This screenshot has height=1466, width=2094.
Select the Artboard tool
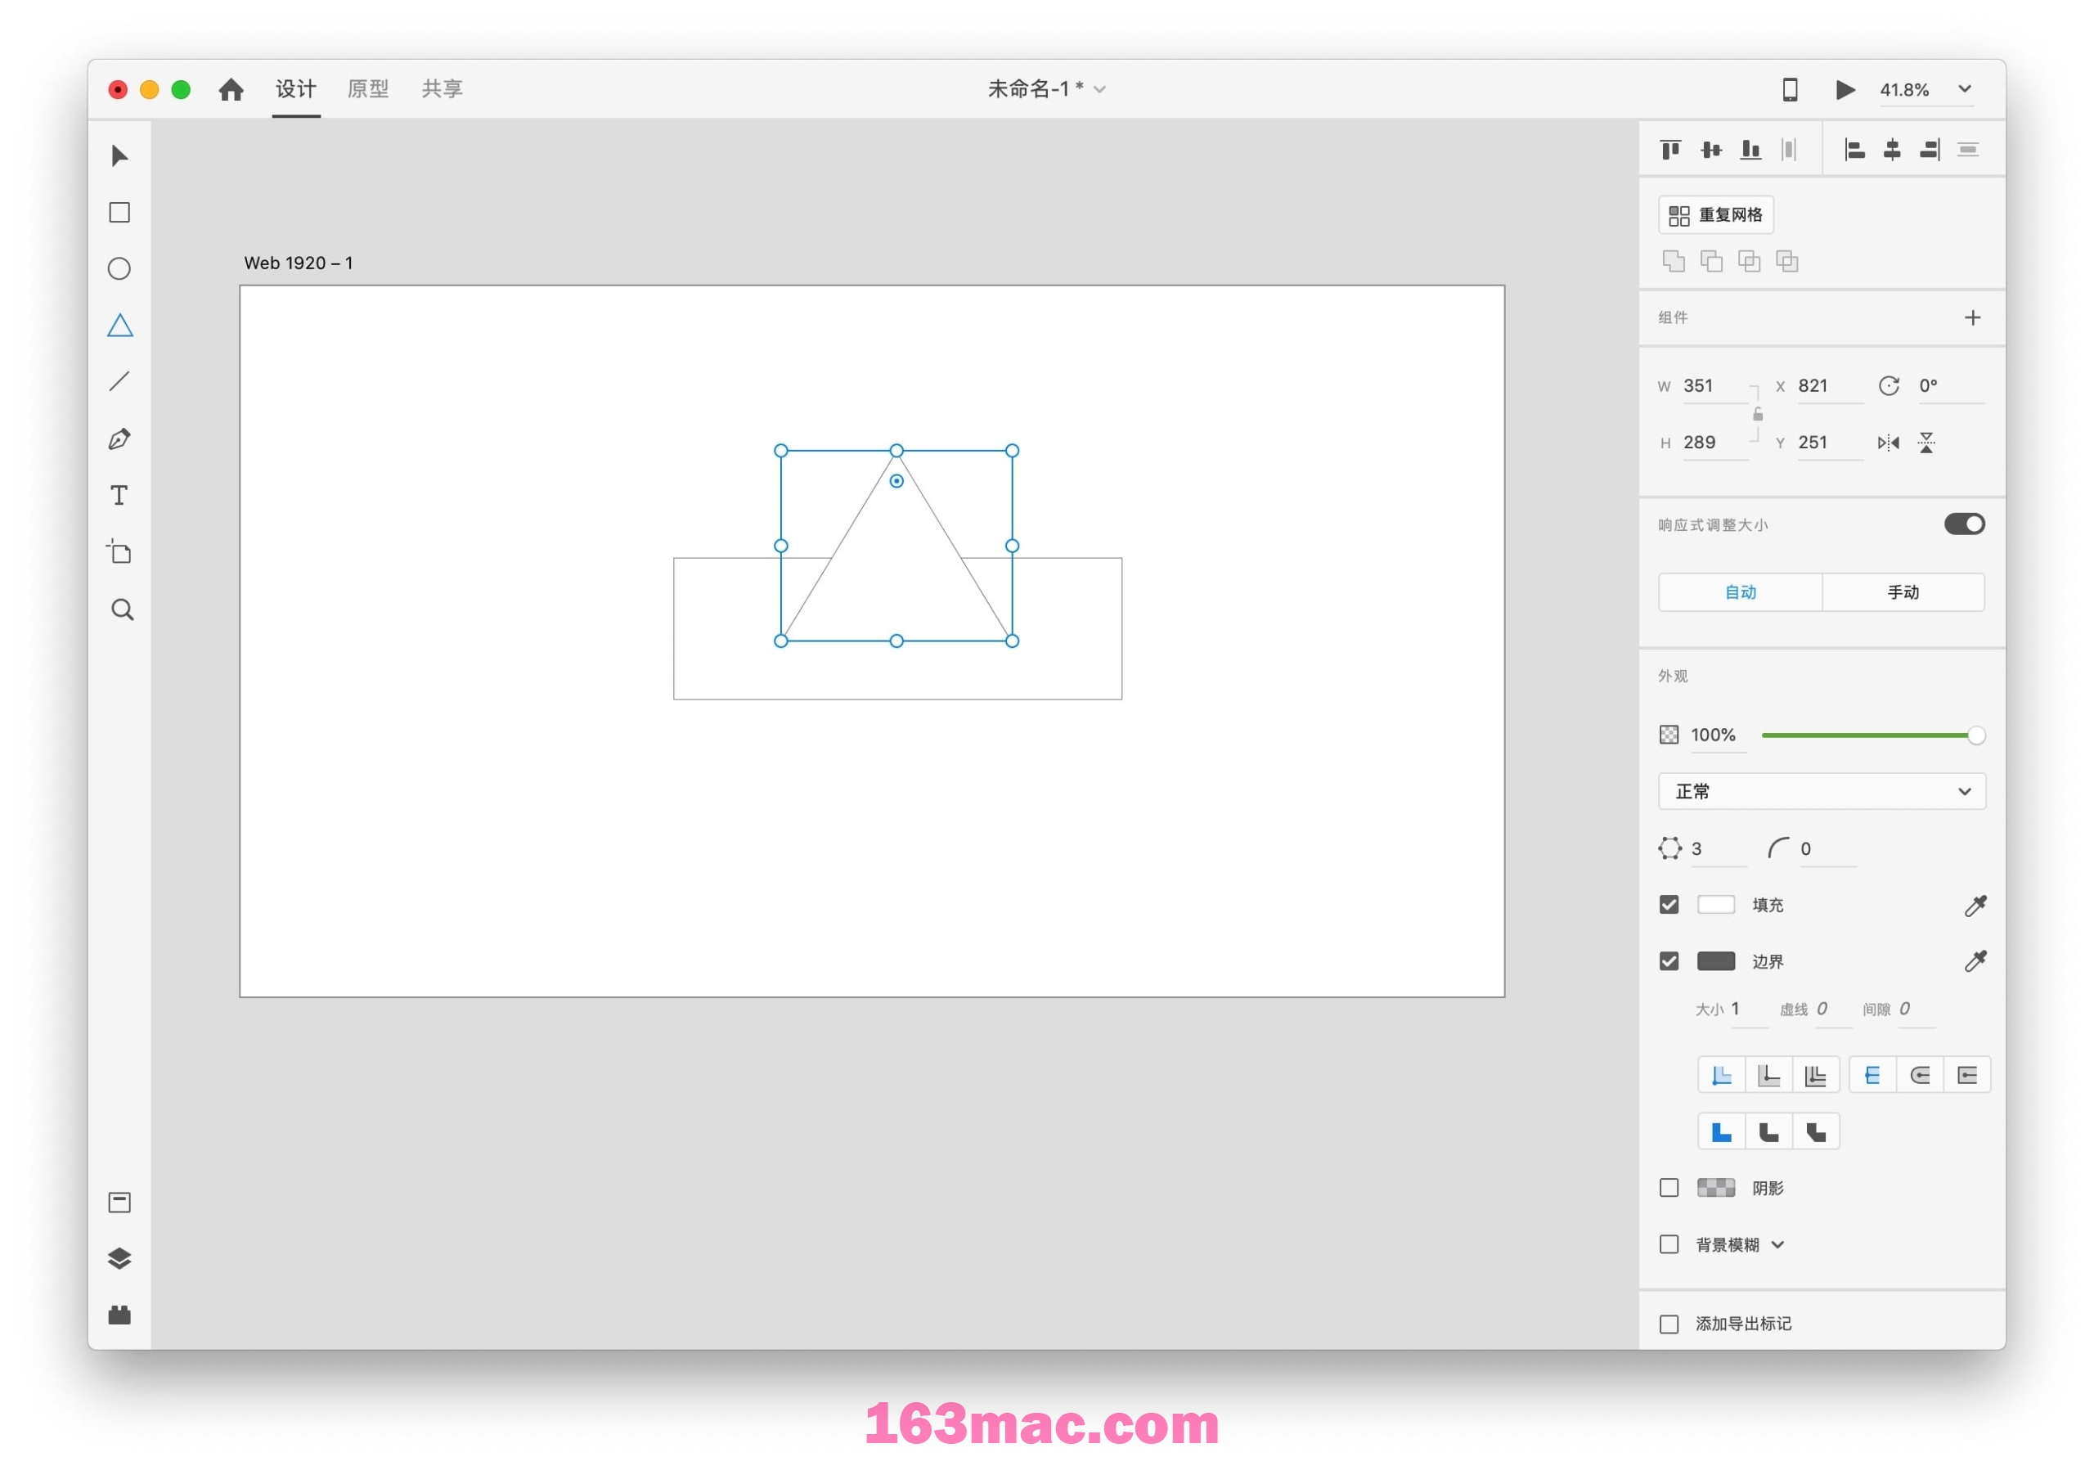[119, 552]
